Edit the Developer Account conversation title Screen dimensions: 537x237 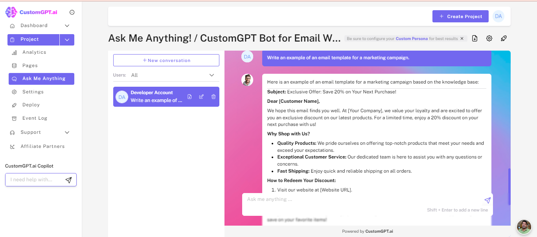point(201,96)
